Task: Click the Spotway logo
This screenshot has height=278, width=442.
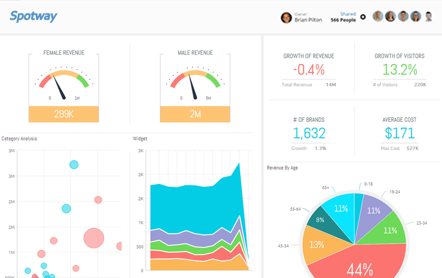Action: pos(33,16)
